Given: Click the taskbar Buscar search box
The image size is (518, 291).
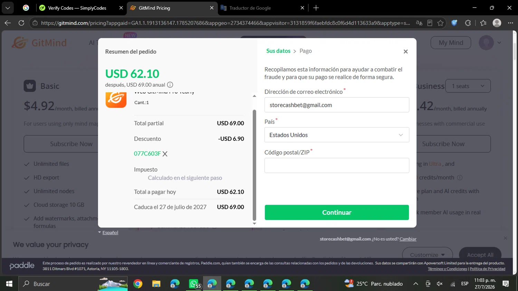Looking at the screenshot, I should [x=73, y=284].
